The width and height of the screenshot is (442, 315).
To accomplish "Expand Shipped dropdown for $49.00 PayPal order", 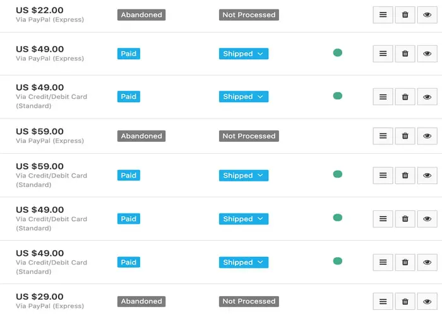I will (244, 54).
